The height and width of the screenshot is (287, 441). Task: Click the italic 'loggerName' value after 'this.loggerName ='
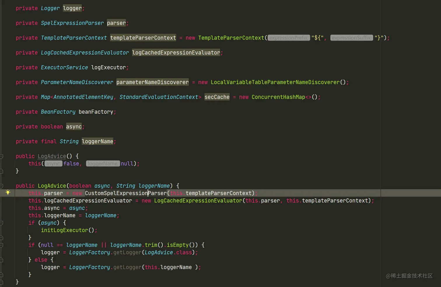[101, 216]
